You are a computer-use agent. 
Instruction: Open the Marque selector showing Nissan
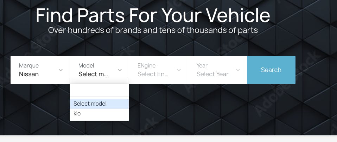click(40, 70)
